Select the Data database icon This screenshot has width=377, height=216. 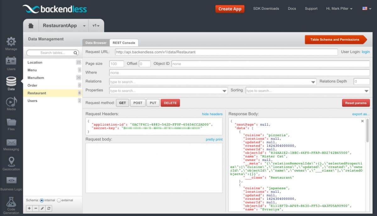click(x=11, y=81)
